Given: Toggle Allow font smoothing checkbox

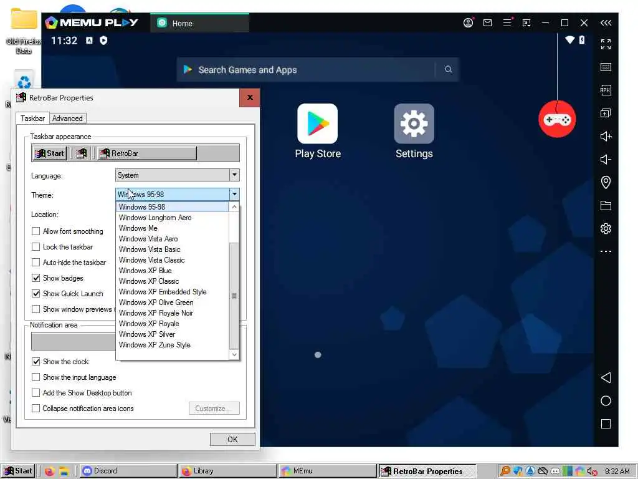Looking at the screenshot, I should coord(36,231).
